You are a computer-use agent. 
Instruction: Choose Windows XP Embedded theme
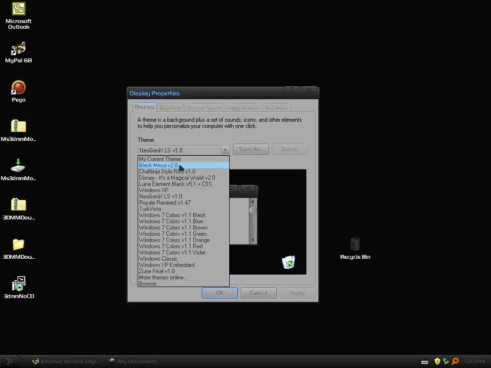coord(184,265)
